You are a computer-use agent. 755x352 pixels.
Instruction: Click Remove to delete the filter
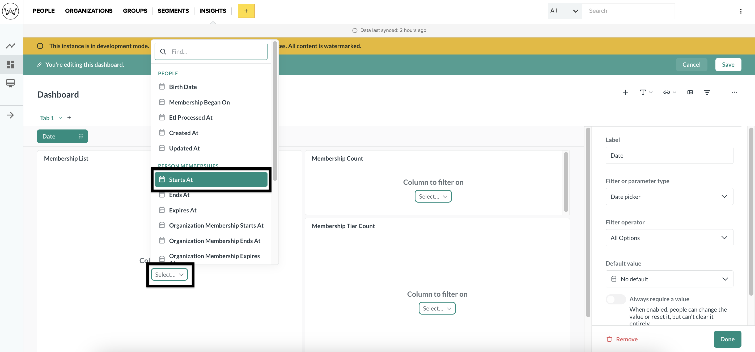[x=622, y=339]
